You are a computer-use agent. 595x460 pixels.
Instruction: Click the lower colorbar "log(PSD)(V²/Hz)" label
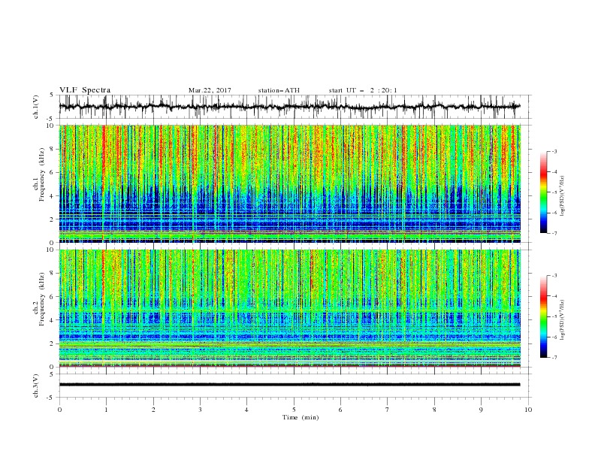562,319
